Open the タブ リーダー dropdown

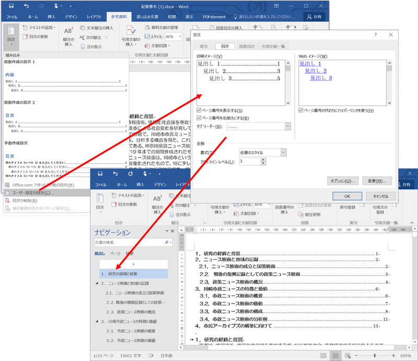pyautogui.click(x=288, y=126)
